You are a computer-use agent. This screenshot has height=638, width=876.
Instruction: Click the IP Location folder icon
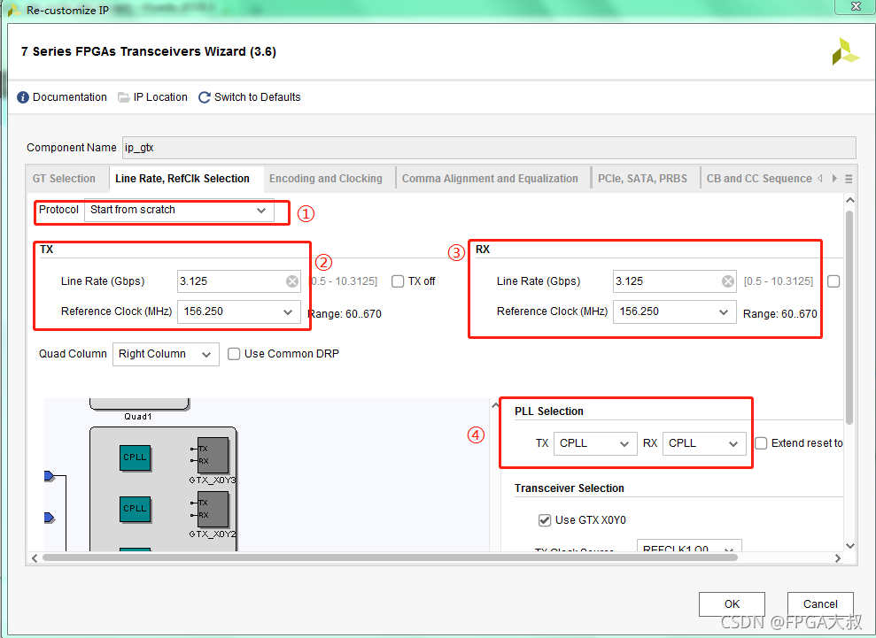tap(123, 97)
